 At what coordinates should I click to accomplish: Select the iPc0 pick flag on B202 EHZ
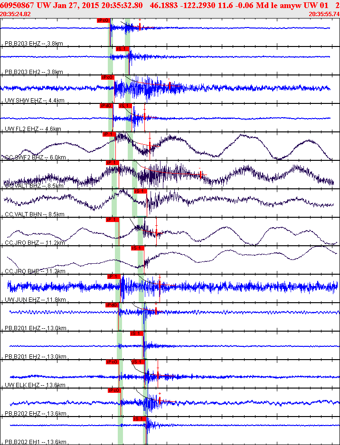click(x=114, y=390)
